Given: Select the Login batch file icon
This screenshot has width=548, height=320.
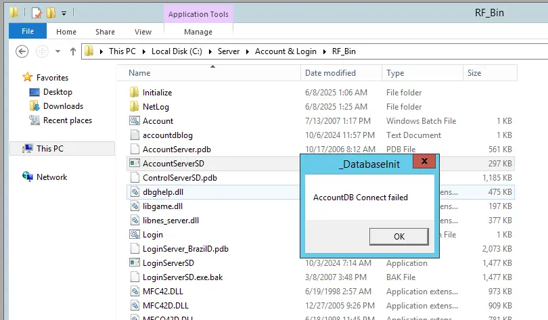Looking at the screenshot, I should (x=135, y=234).
